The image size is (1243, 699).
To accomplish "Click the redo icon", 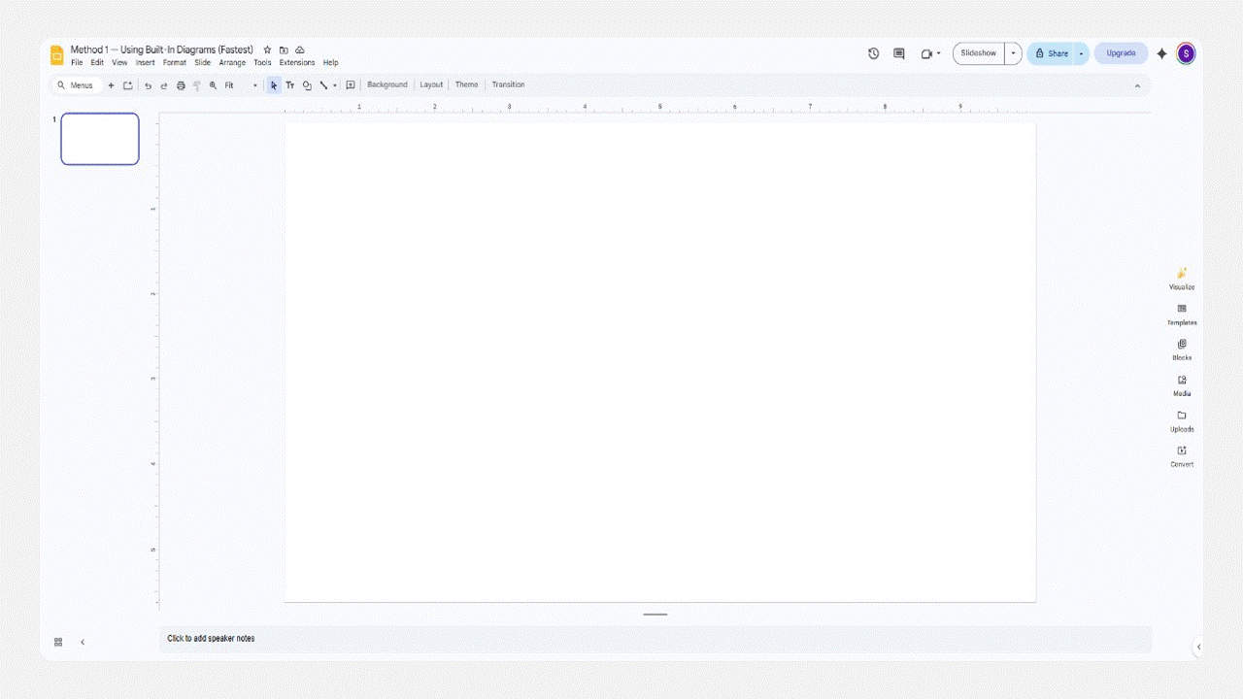I will coord(164,85).
